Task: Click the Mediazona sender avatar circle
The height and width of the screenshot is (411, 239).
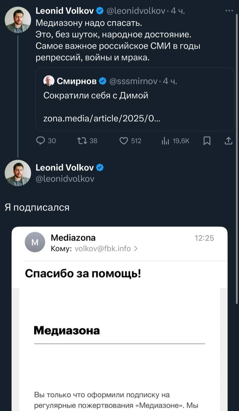Action: click(35, 242)
